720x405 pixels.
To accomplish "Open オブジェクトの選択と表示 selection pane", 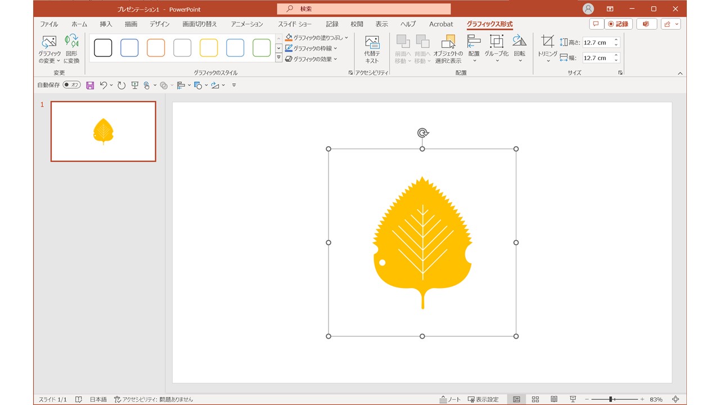I will coord(448,48).
